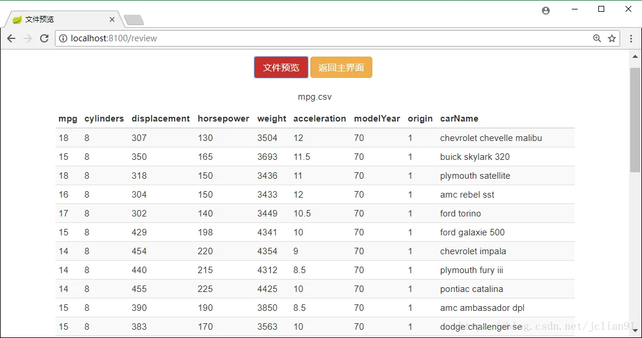The height and width of the screenshot is (338, 642).
Task: Click horsepower value 130
Action: [x=205, y=138]
